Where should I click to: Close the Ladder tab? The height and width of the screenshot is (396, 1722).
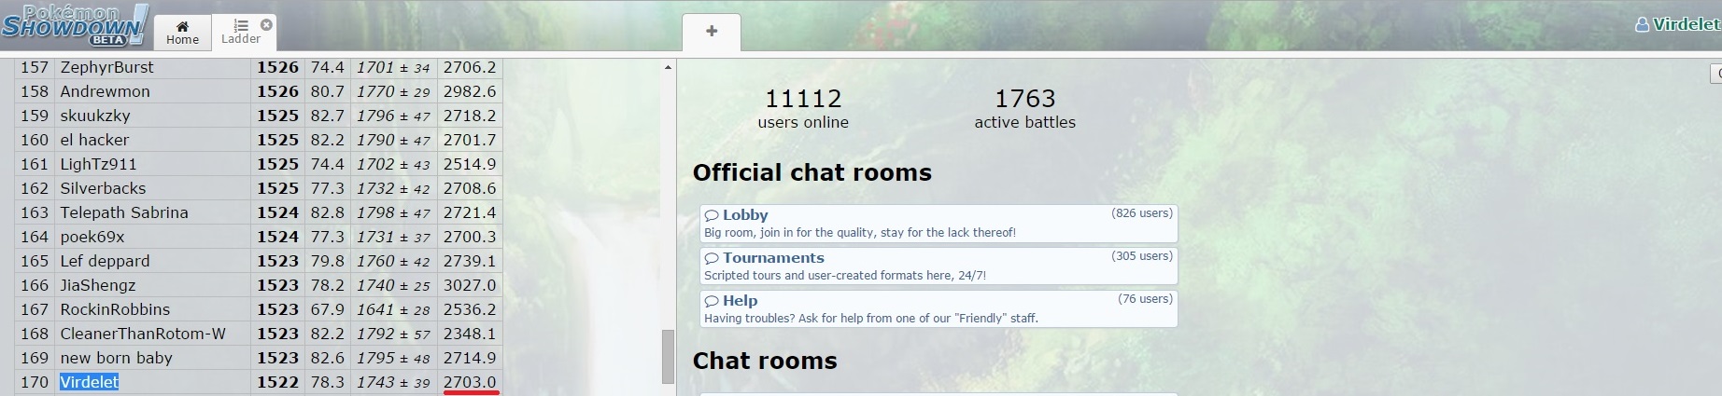coord(266,24)
